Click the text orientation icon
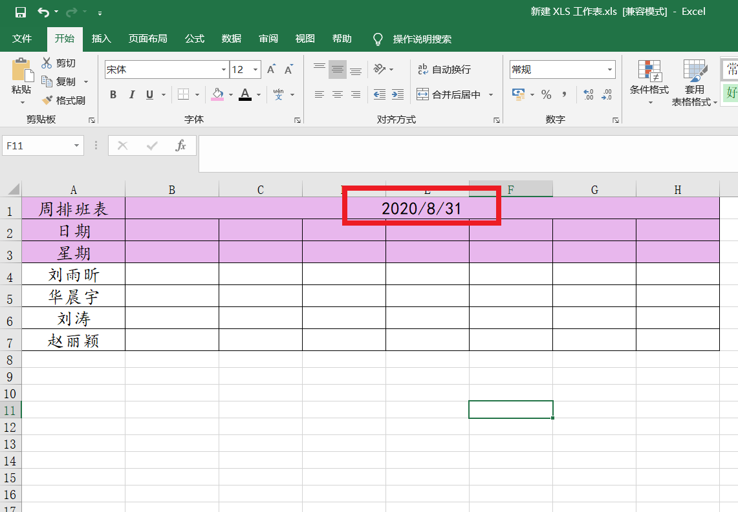 pos(380,69)
